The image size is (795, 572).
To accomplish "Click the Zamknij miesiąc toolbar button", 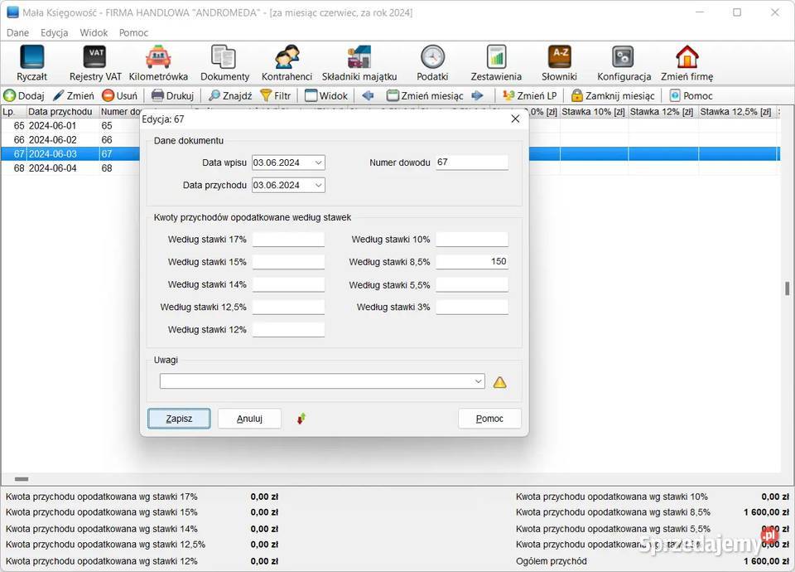I will point(613,95).
